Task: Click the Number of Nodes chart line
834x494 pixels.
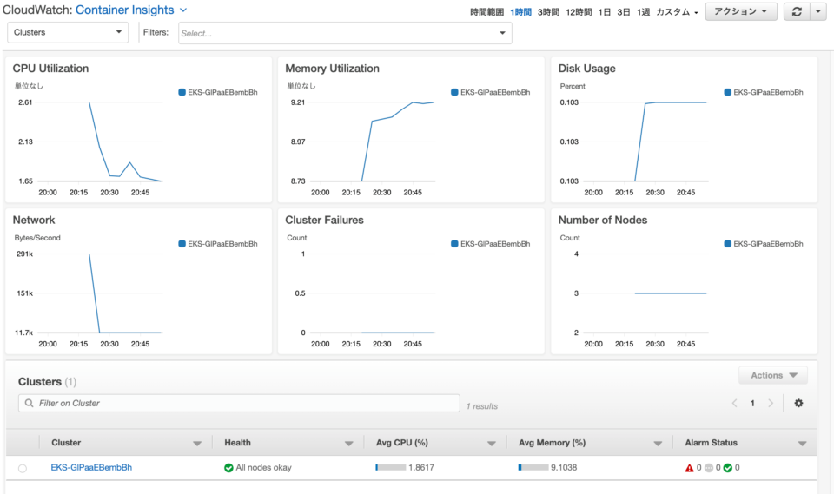Action: coord(670,293)
